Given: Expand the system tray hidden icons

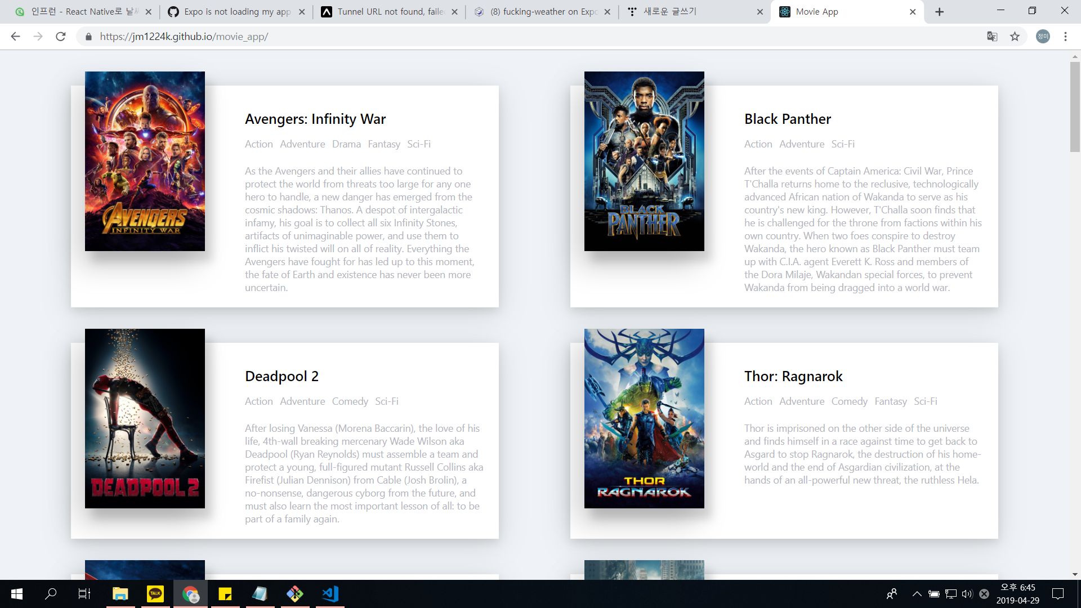Looking at the screenshot, I should [x=917, y=594].
